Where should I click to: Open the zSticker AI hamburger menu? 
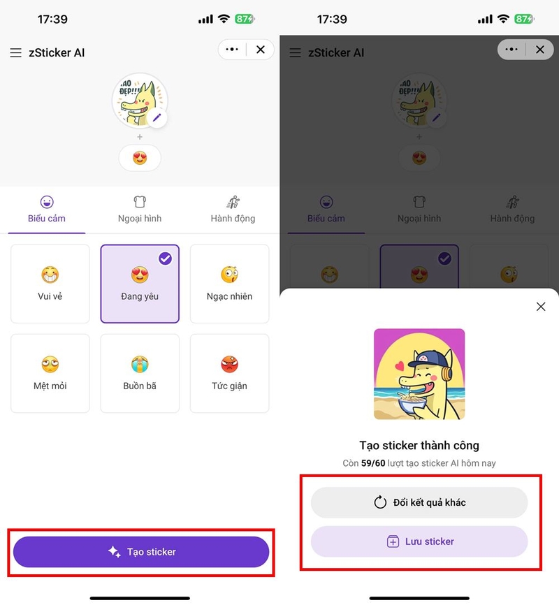pos(15,52)
